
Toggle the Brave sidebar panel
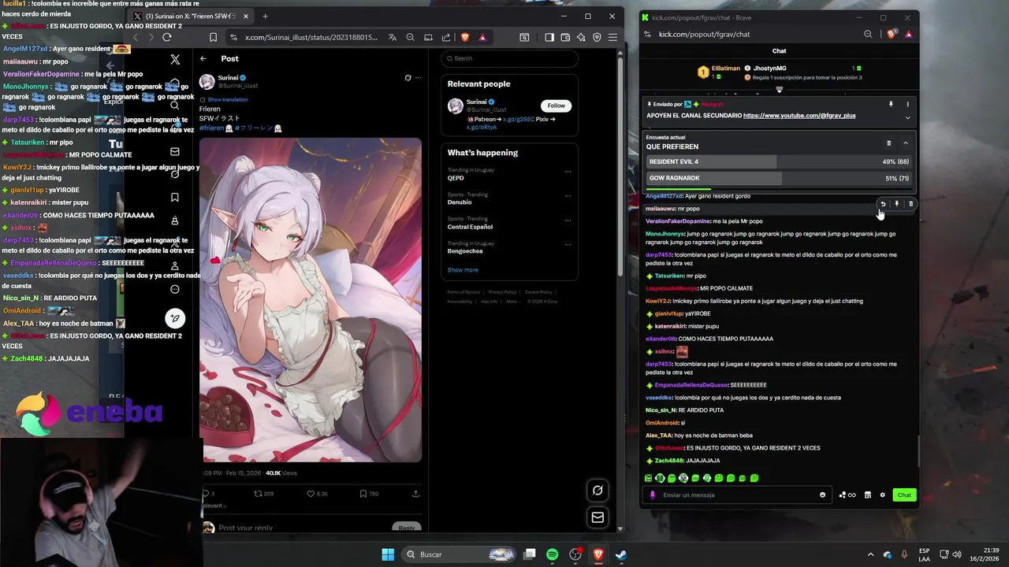tap(549, 37)
